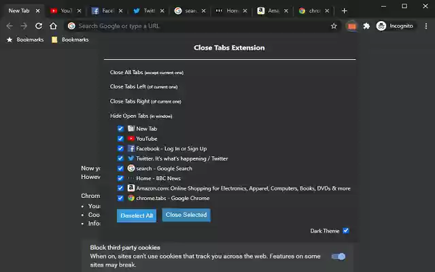
Task: Click the Twitter bird icon in list
Action: (x=131, y=158)
